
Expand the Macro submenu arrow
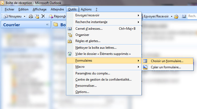(138, 67)
